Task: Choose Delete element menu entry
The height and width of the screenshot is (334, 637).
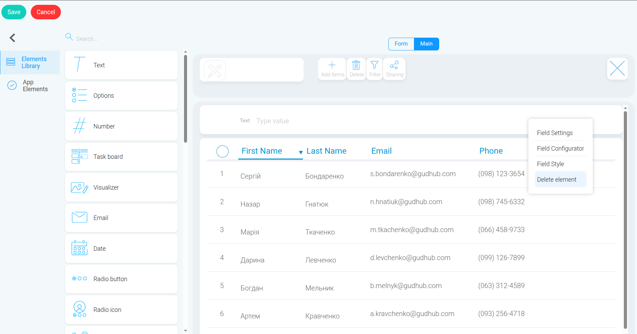Action: [561, 180]
